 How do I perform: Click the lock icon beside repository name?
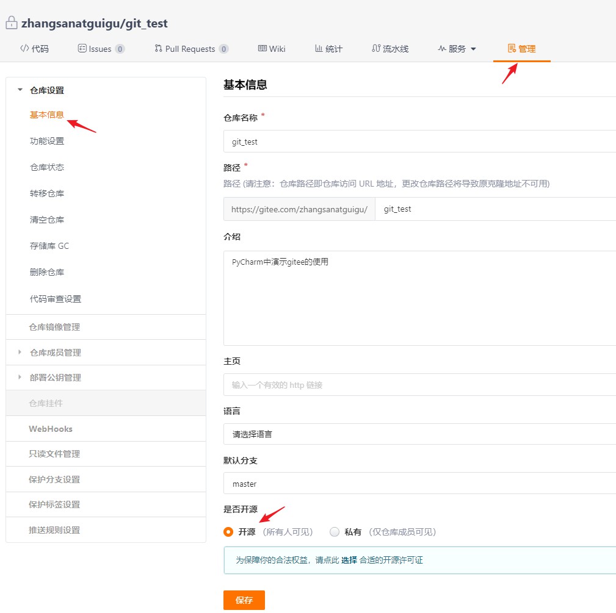(x=12, y=23)
